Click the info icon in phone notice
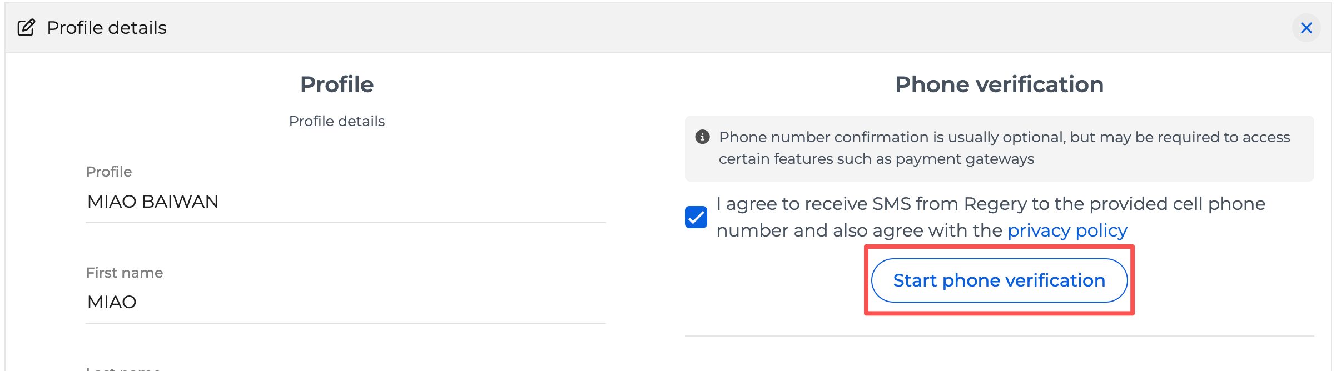 tap(702, 137)
